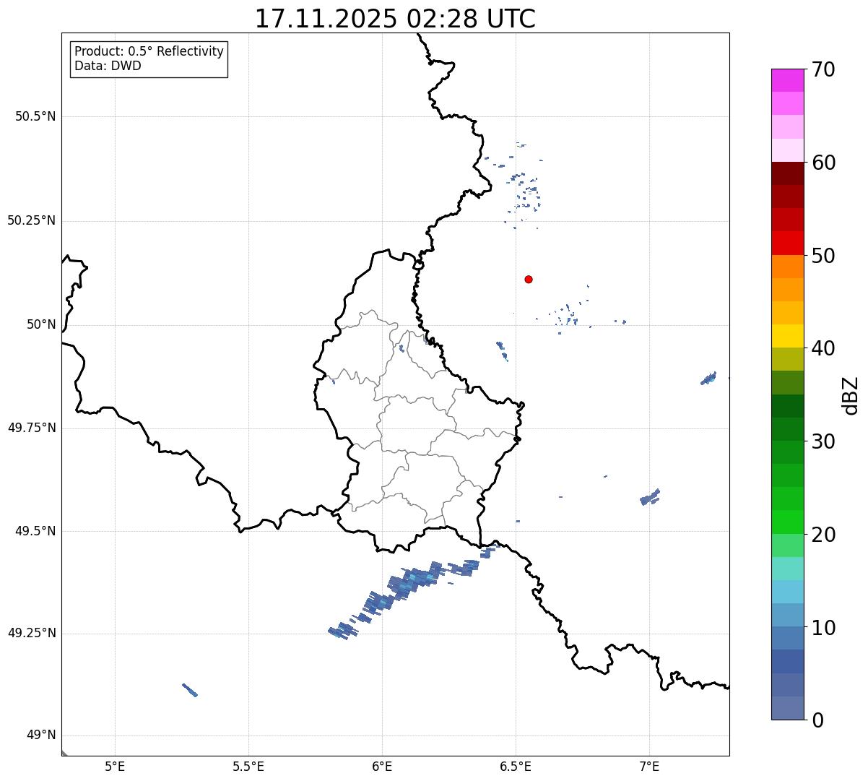Click the colorbar label "40"
Viewport: 868px width, 781px height.
(823, 348)
